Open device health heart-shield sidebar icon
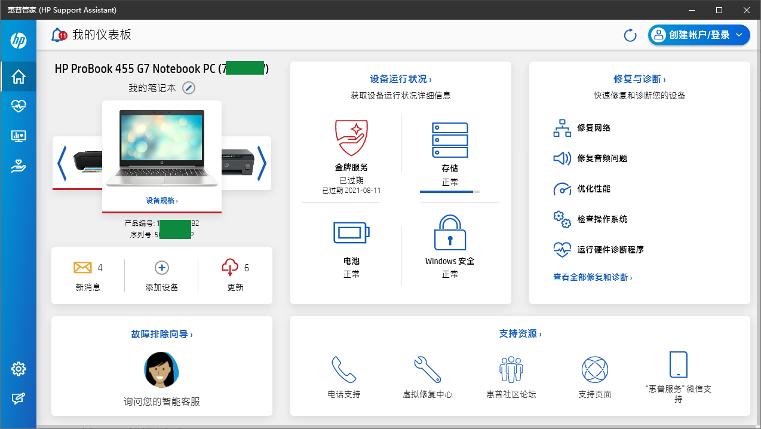The image size is (761, 429). point(19,106)
